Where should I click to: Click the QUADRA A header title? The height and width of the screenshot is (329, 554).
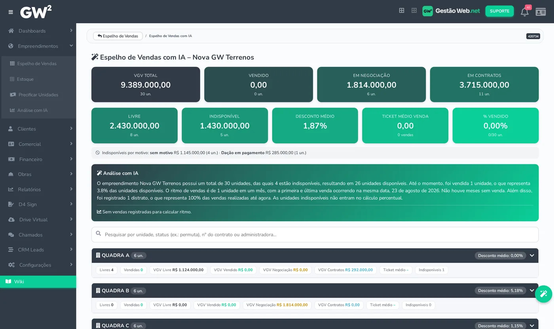(x=116, y=255)
